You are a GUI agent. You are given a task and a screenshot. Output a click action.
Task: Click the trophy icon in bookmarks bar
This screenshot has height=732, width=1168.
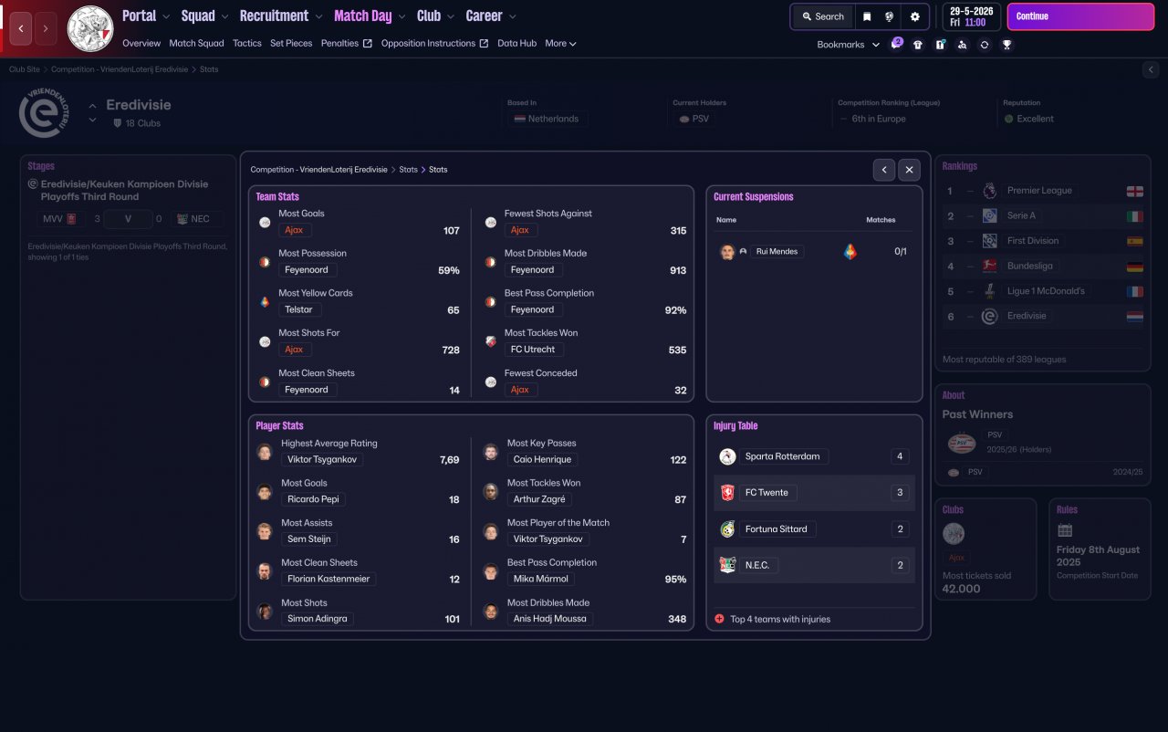(x=1006, y=44)
